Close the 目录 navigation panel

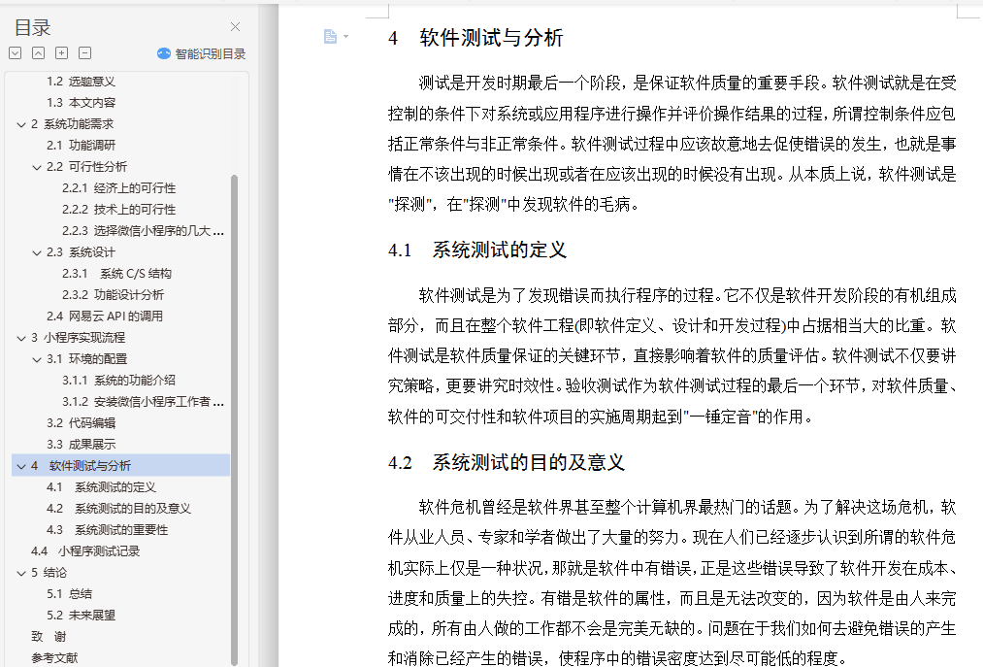[x=235, y=27]
